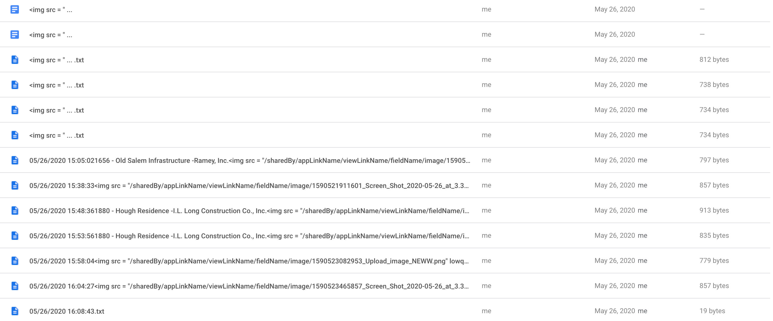Click the file icon of the 812 bytes .txt file

coord(15,60)
